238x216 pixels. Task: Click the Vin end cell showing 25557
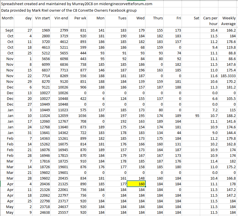(61, 212)
